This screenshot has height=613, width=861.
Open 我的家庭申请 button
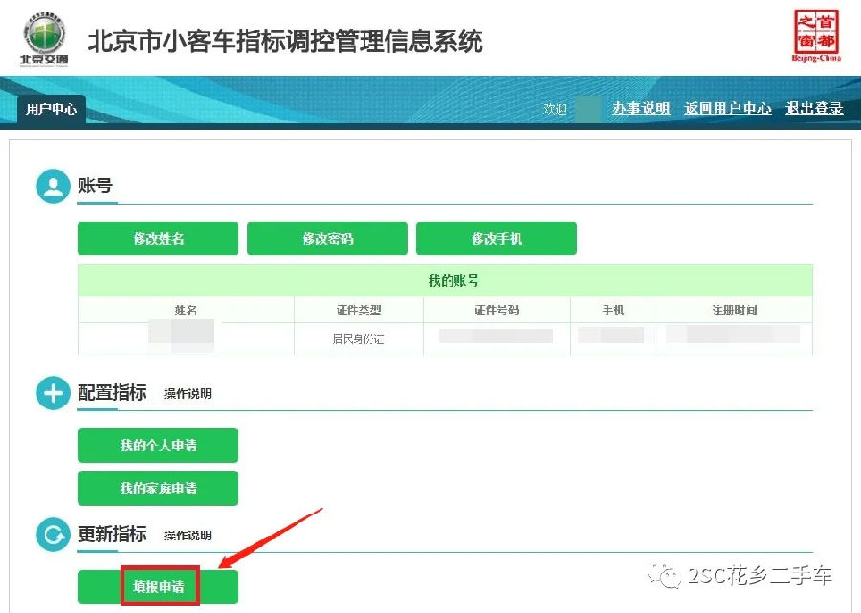coord(158,488)
